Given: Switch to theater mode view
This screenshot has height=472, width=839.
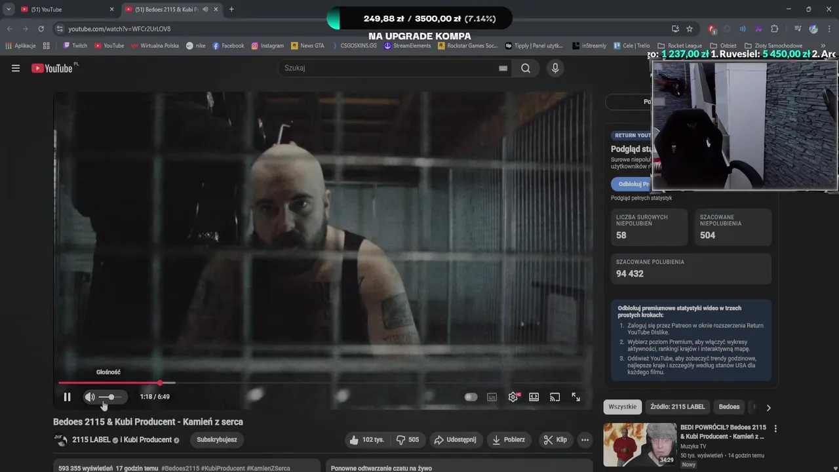Looking at the screenshot, I should 534,397.
